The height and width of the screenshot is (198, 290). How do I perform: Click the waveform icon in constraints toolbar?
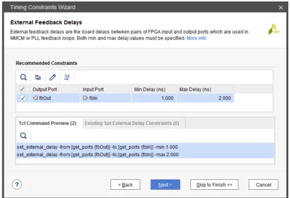[67, 77]
